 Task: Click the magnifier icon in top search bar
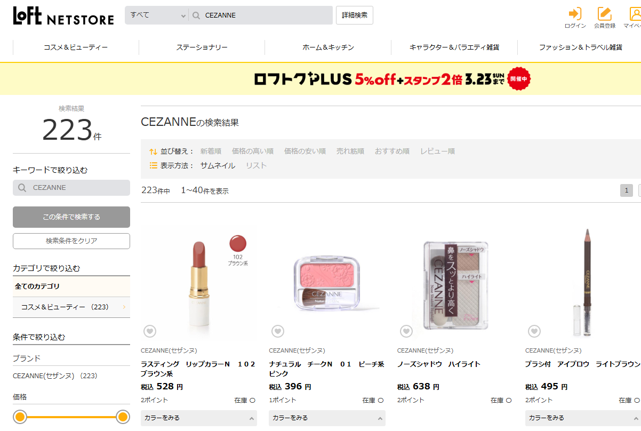(x=196, y=15)
